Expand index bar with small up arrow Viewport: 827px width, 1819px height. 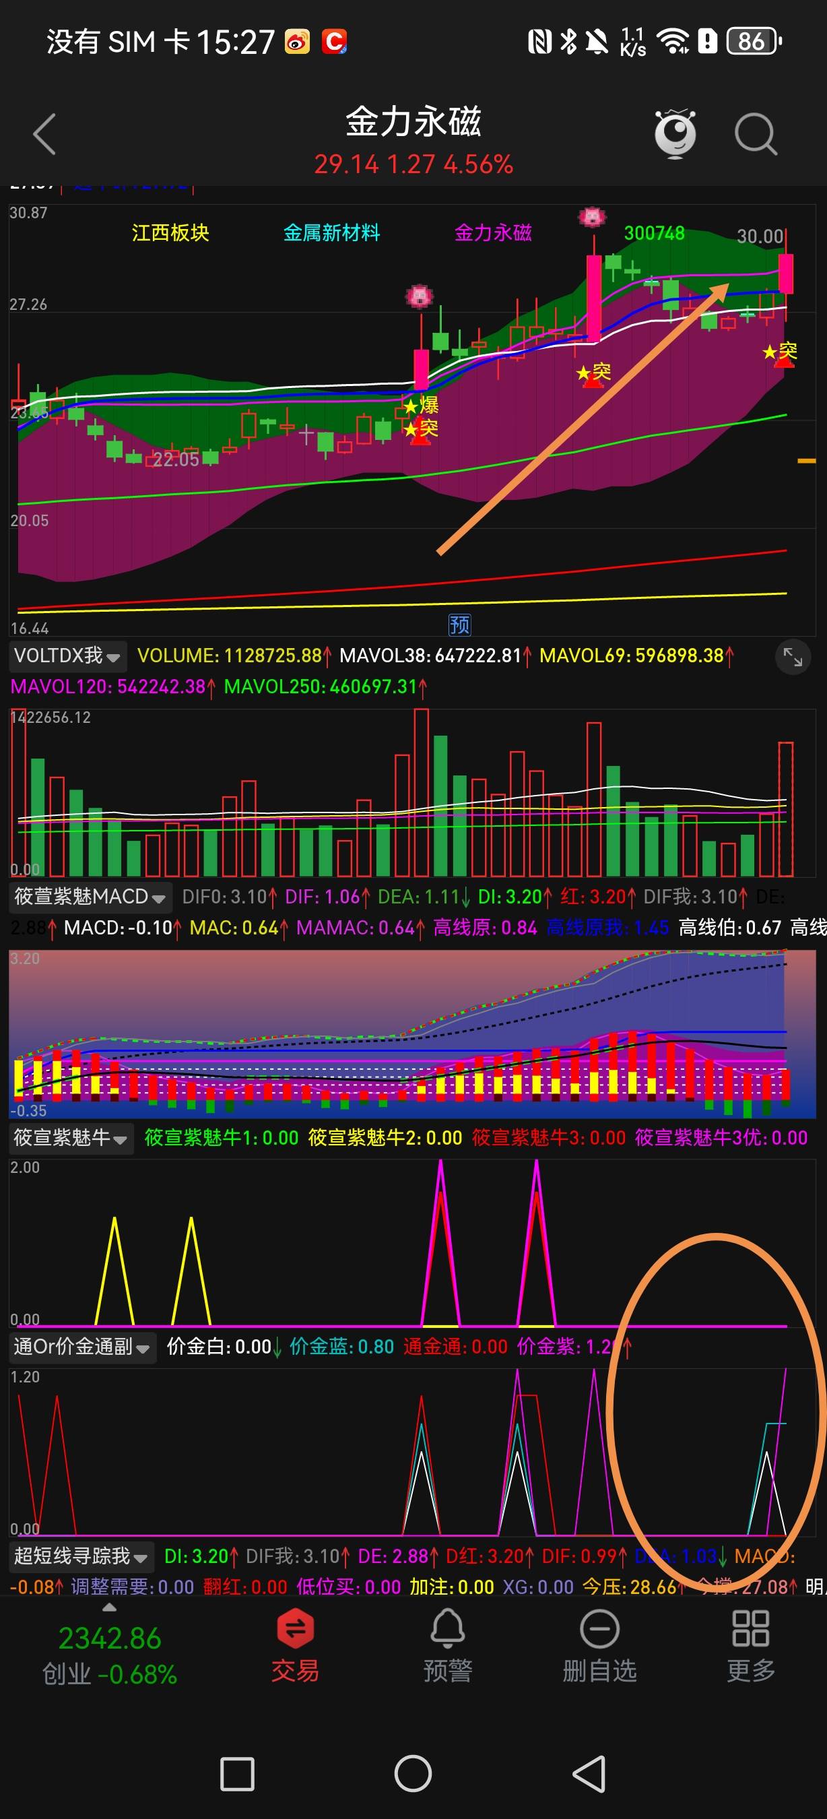coord(109,1609)
